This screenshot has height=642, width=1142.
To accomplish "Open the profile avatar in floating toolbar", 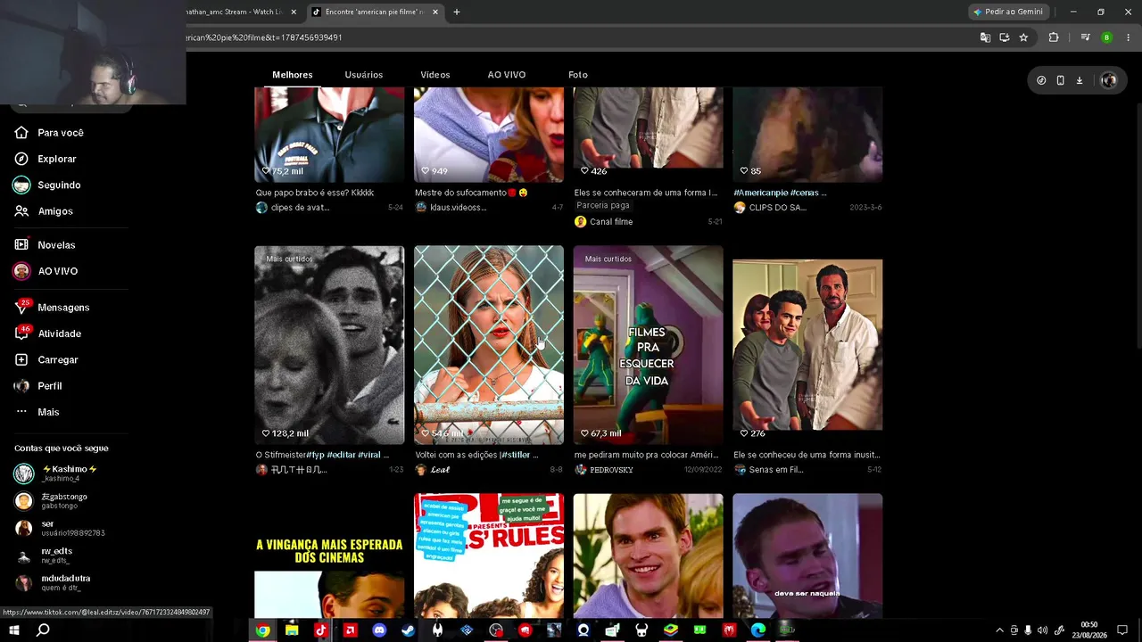I will click(1109, 80).
